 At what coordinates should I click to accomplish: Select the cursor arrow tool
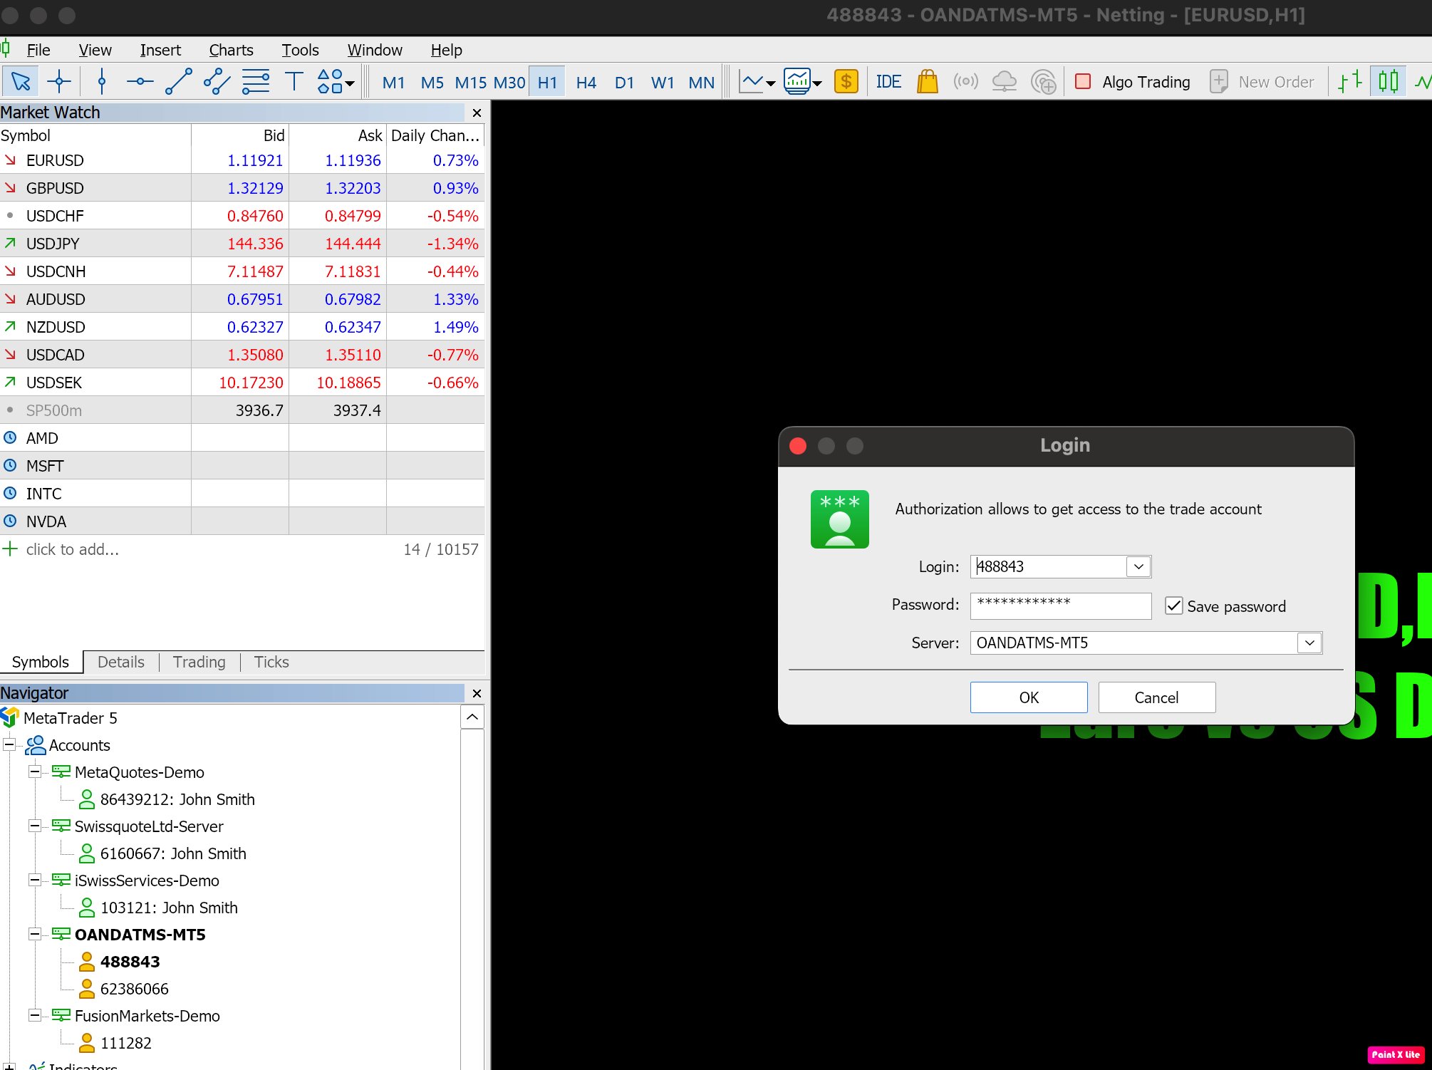coord(21,82)
